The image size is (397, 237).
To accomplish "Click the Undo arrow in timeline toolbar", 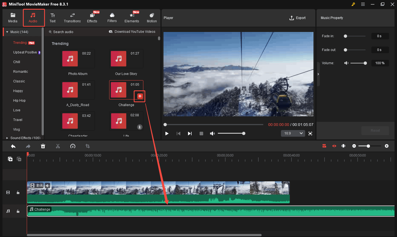I will (x=13, y=146).
